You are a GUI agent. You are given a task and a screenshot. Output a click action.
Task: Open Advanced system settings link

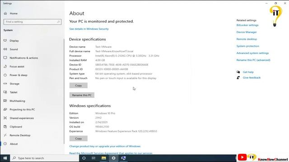(x=252, y=53)
